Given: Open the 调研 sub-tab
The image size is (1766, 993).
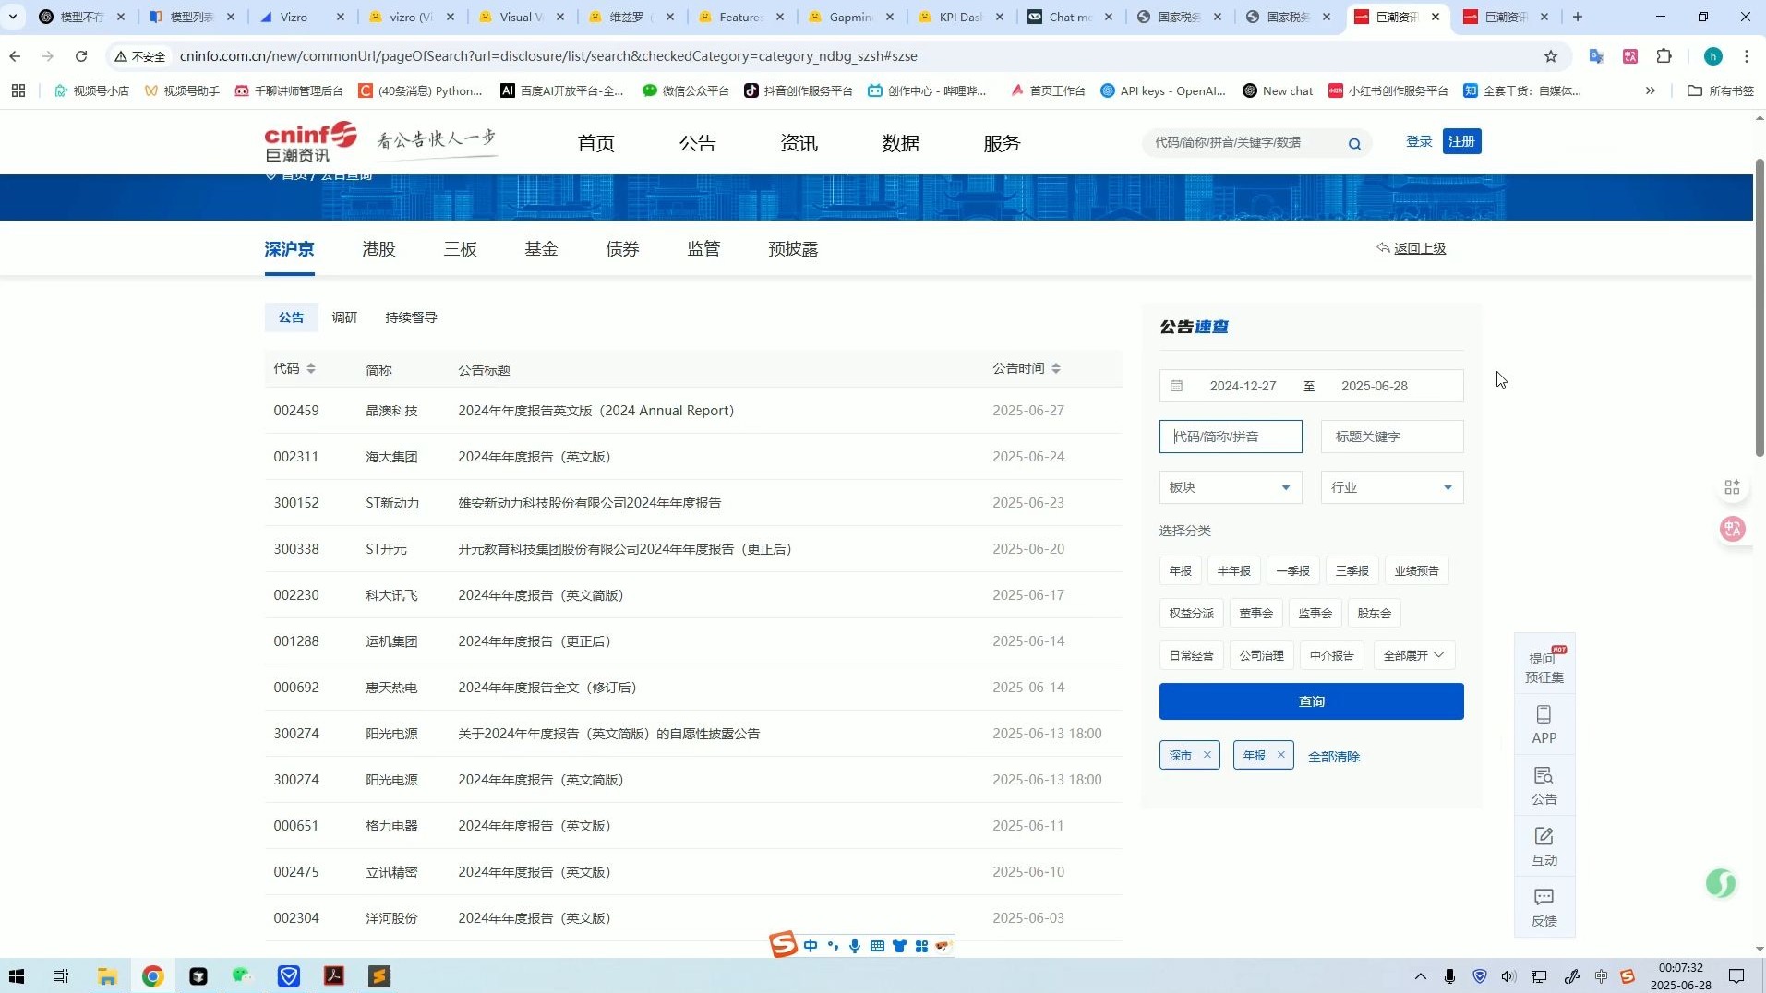Looking at the screenshot, I should [344, 317].
